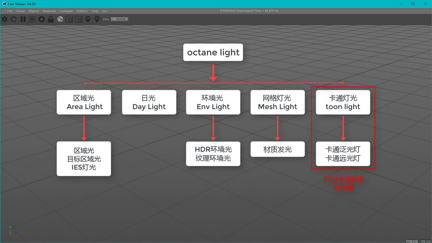Open the Chn DL channel dropdown
The height and width of the screenshot is (243, 432).
coord(120,19)
